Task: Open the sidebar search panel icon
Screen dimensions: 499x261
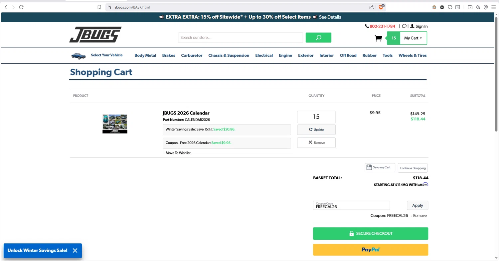Action: (458, 7)
